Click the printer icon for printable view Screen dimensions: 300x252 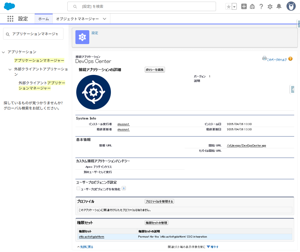[265, 58]
